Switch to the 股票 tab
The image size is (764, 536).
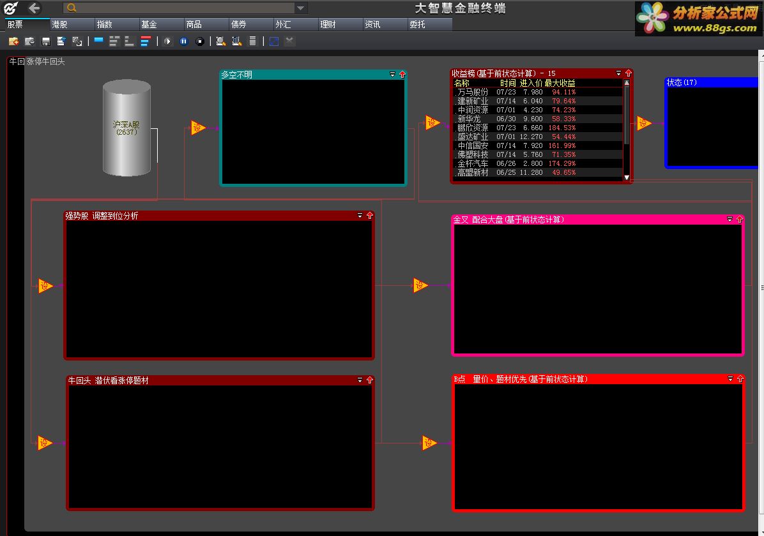27,24
